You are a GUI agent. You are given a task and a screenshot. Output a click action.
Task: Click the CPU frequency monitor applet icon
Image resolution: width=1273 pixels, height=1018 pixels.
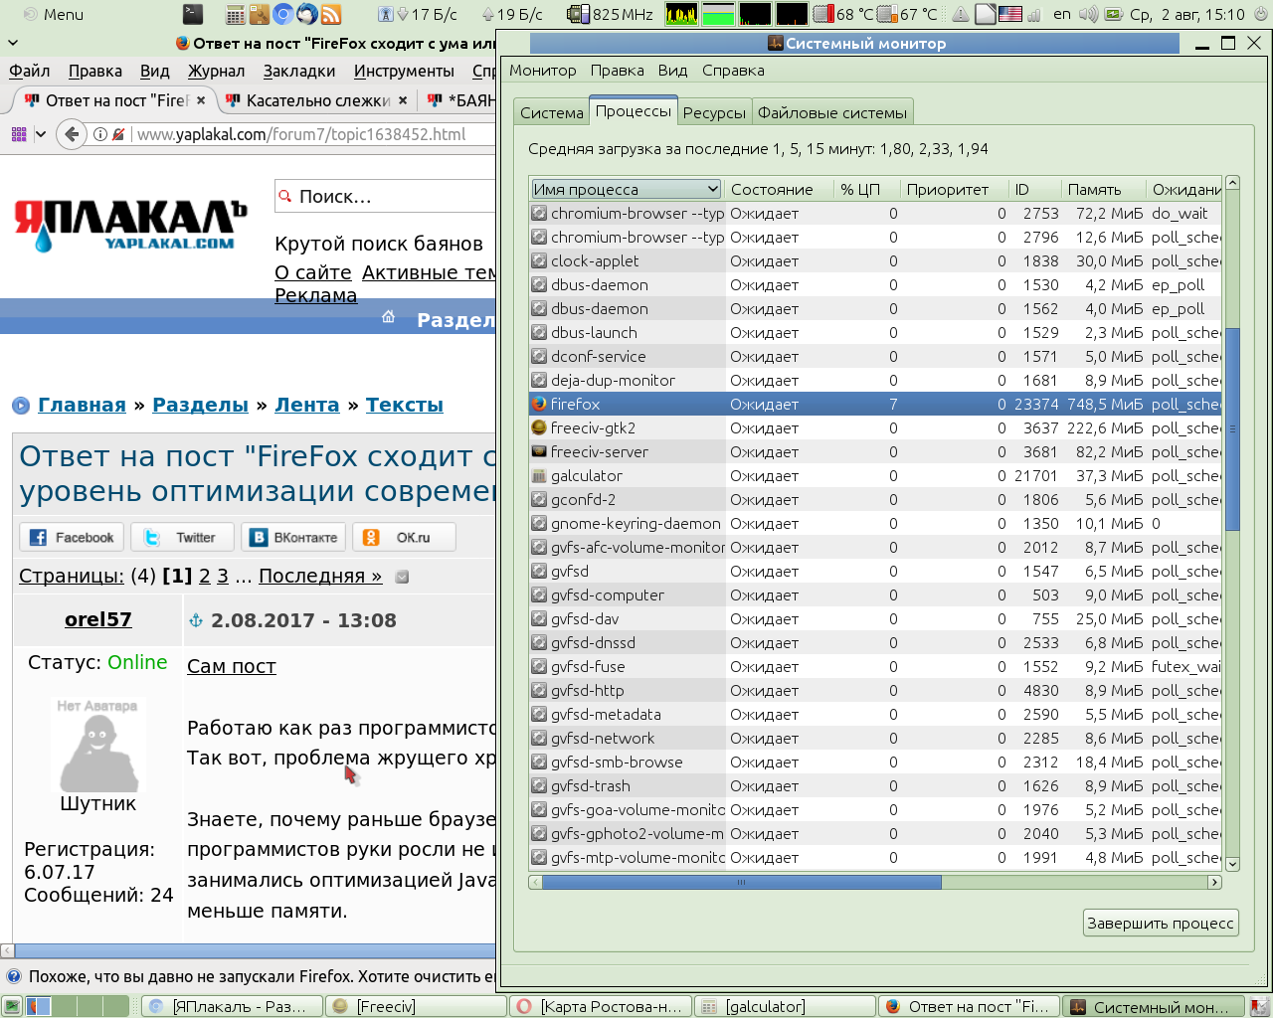point(579,14)
